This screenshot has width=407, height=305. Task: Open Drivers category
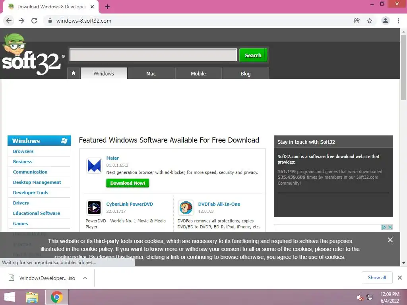coord(21,203)
